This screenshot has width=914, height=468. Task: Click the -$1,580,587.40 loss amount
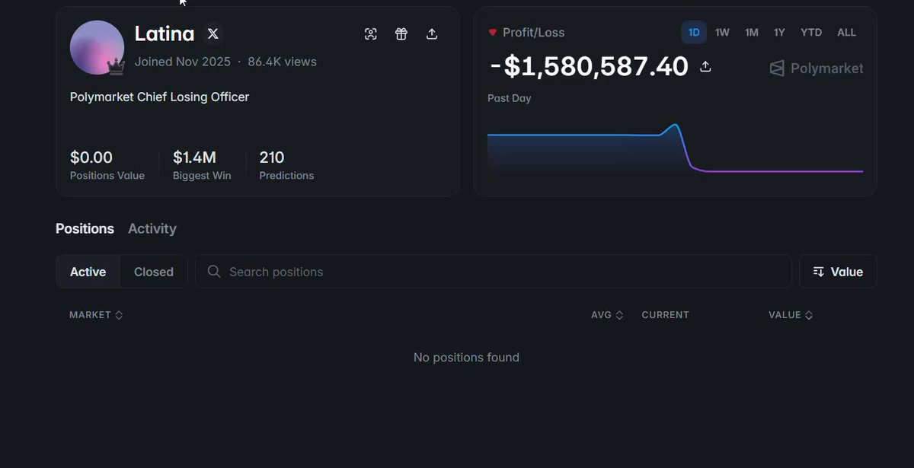[x=589, y=67]
